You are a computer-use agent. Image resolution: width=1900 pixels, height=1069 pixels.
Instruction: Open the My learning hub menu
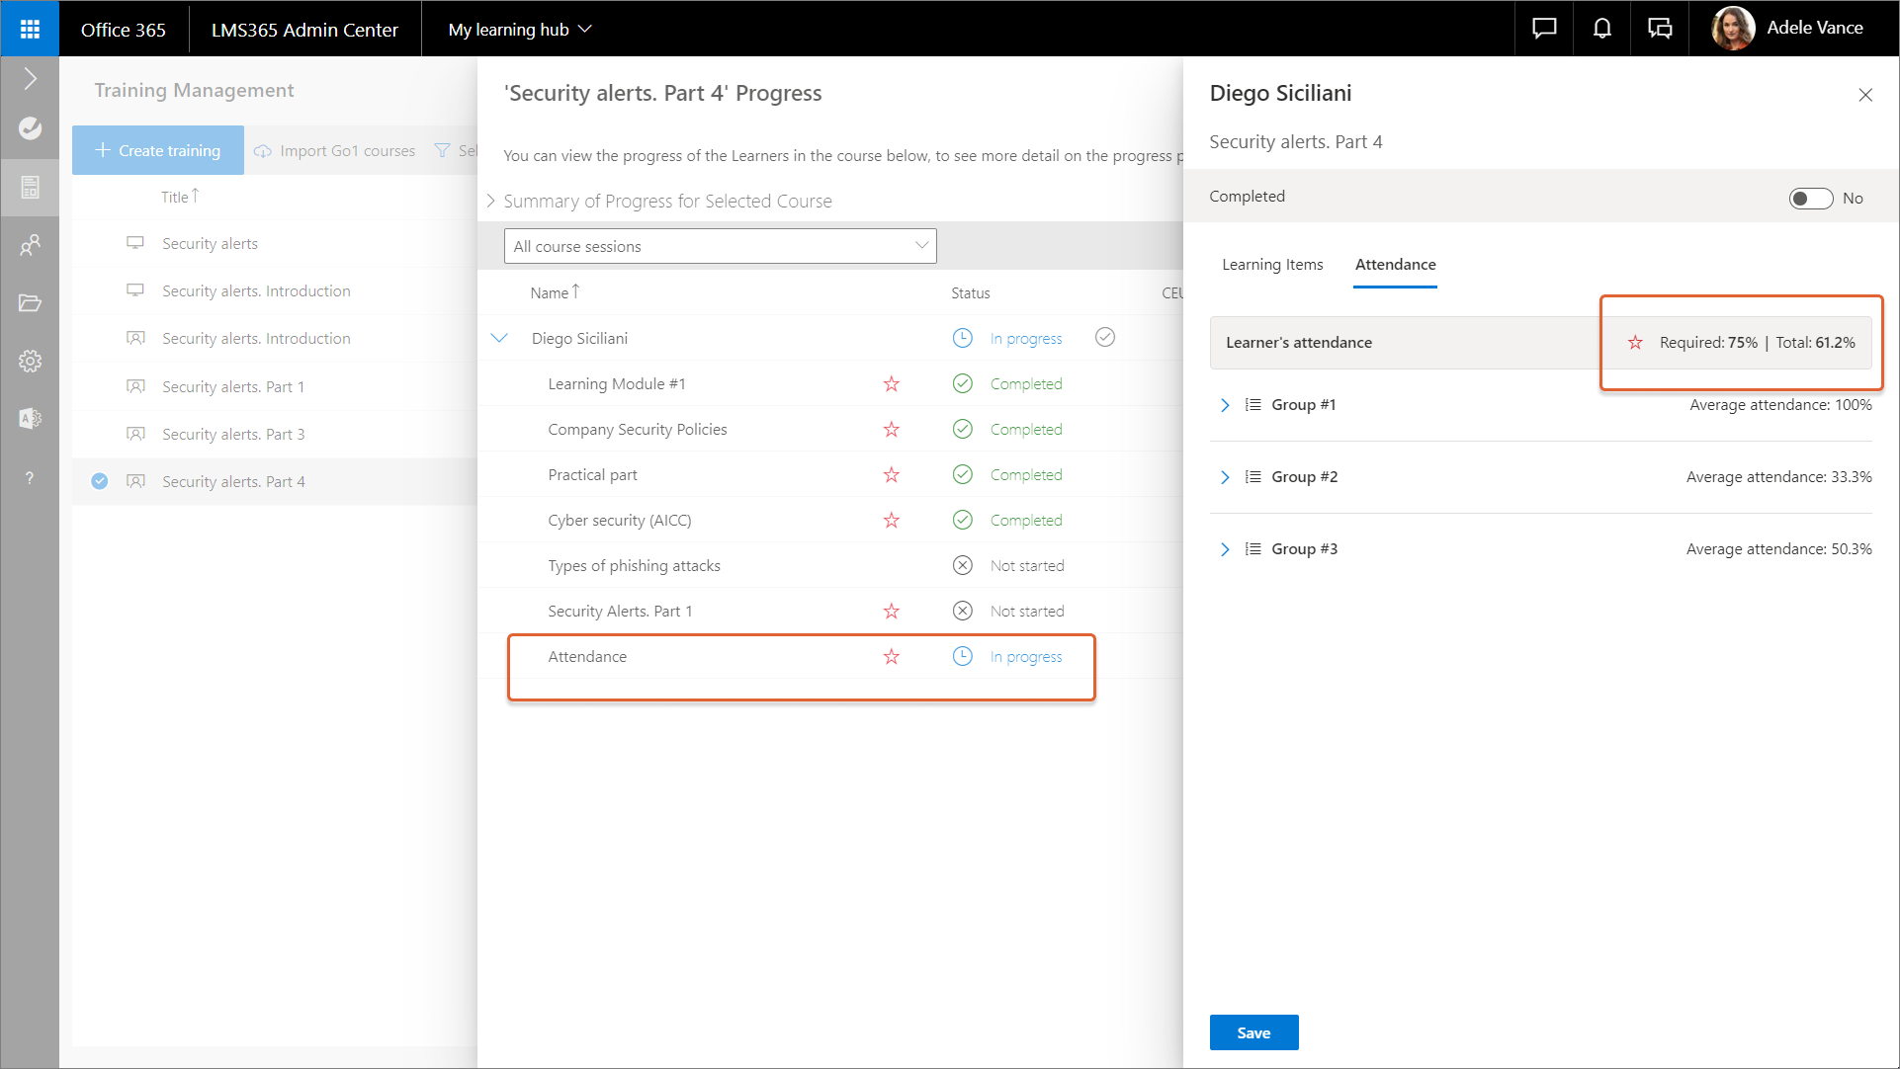pos(520,30)
